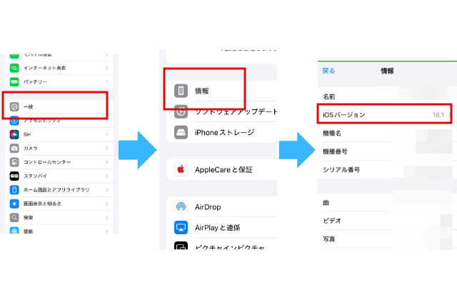Tap the AirDrop icon
Screen dimensions: 457x300
pos(181,207)
